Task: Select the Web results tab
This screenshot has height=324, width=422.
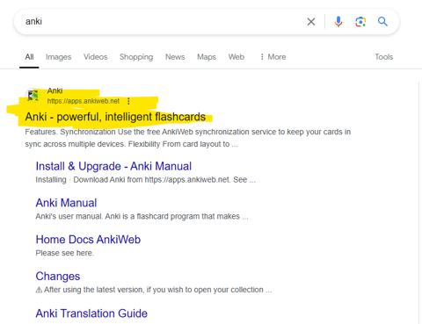Action: (236, 57)
